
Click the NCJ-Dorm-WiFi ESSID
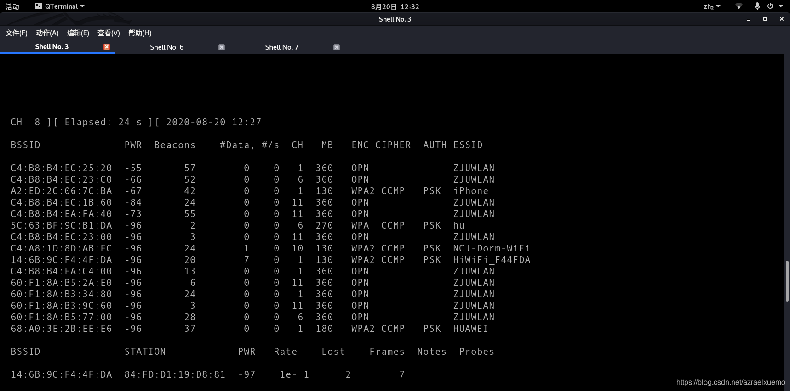492,248
